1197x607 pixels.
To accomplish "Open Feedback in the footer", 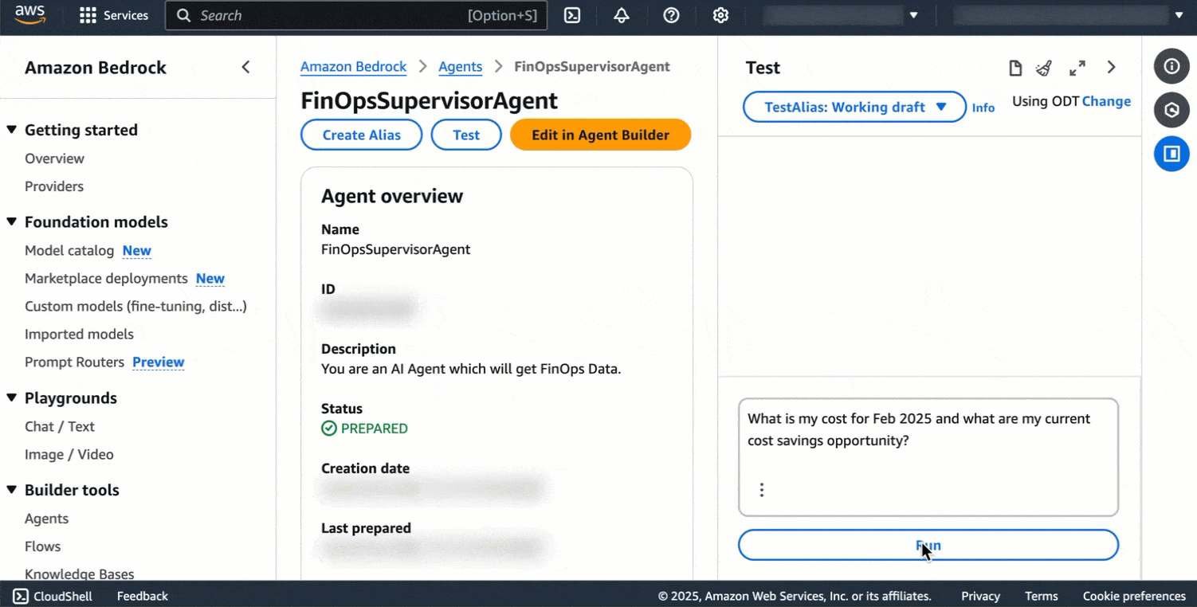I will coord(143,596).
